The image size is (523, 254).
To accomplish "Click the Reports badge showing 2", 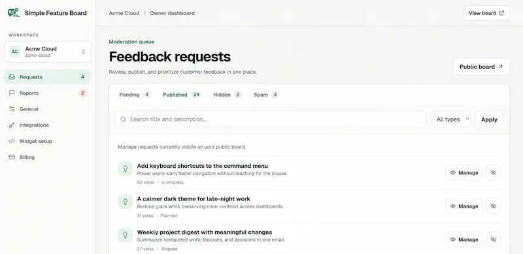I will pos(83,93).
